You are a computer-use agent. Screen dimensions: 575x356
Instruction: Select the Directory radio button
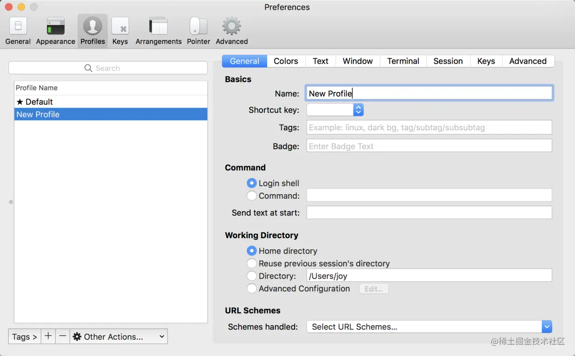click(252, 276)
